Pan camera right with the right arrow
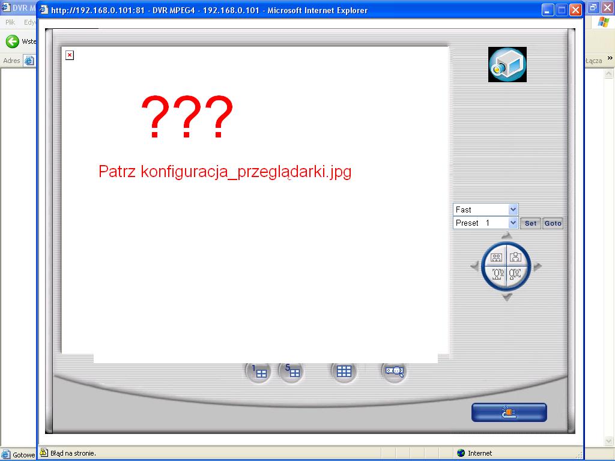Image resolution: width=615 pixels, height=461 pixels. [538, 266]
